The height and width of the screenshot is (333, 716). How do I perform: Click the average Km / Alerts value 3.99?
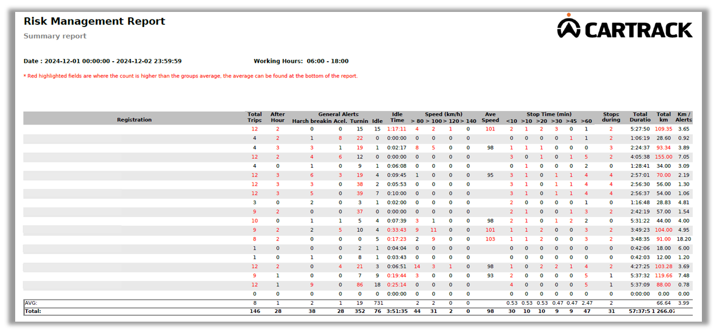(x=684, y=304)
